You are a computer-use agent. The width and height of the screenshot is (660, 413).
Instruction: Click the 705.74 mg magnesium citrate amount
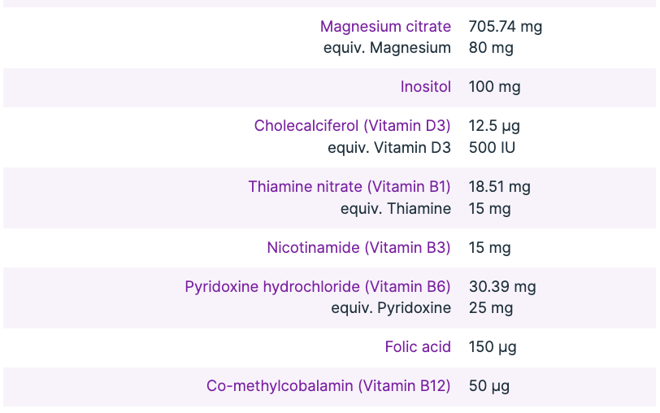coord(506,27)
